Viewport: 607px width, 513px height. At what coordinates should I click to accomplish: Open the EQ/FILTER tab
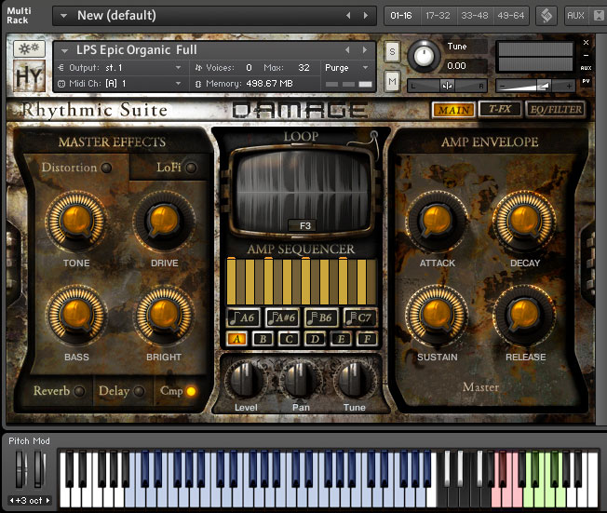[556, 110]
